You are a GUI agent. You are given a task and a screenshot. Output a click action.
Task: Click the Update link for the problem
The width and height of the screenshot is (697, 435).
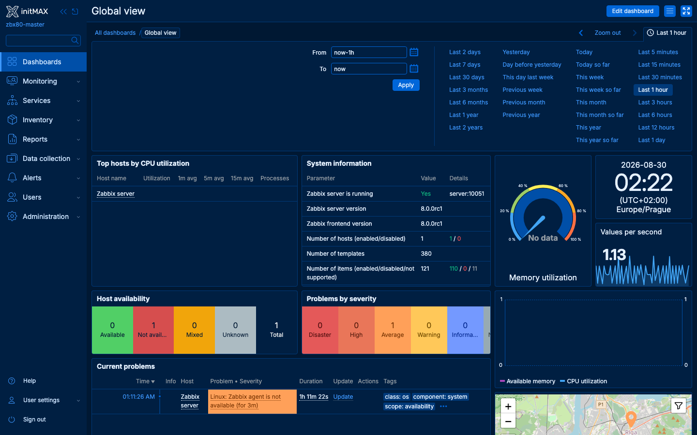[343, 397]
